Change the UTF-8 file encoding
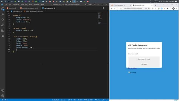Image resolution: width=179 pixels, height=101 pixels. [70, 100]
